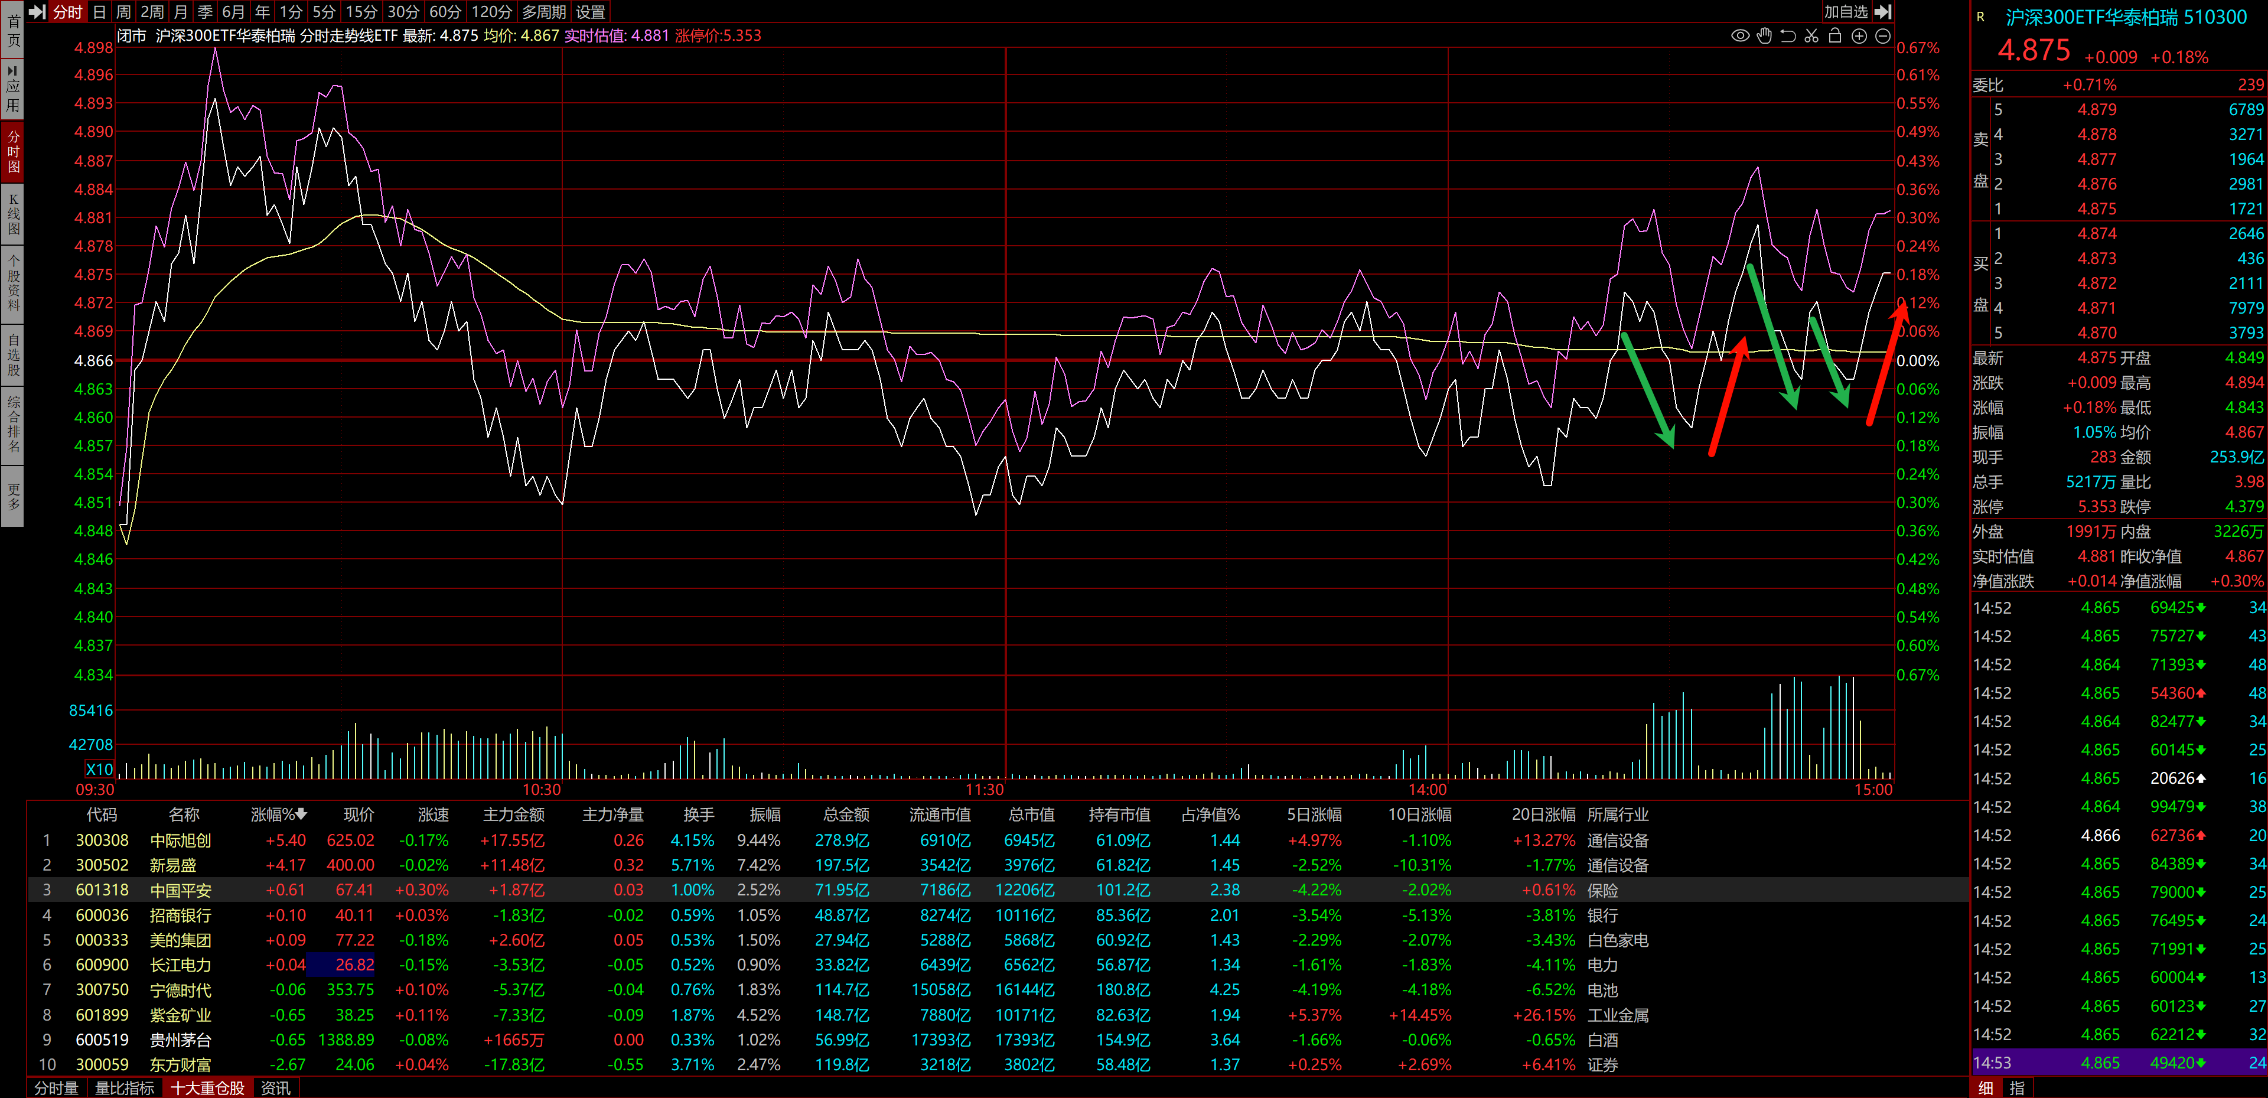The height and width of the screenshot is (1098, 2268).
Task: Click the arrow icon left of 分时 tab
Action: [x=37, y=11]
